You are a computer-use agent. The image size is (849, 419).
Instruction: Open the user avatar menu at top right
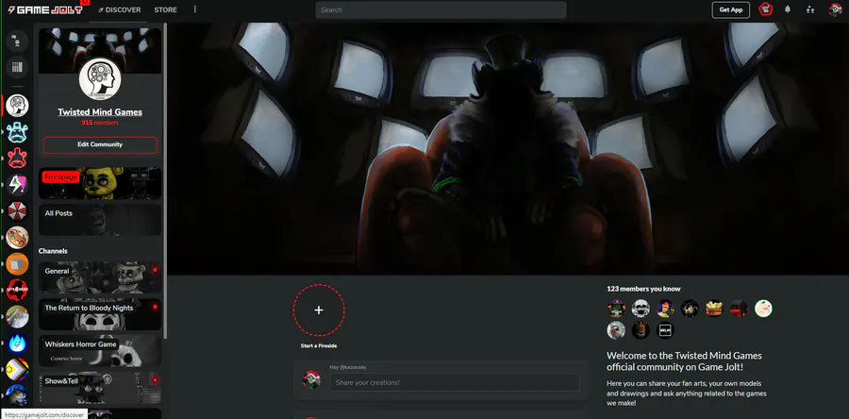coord(835,9)
